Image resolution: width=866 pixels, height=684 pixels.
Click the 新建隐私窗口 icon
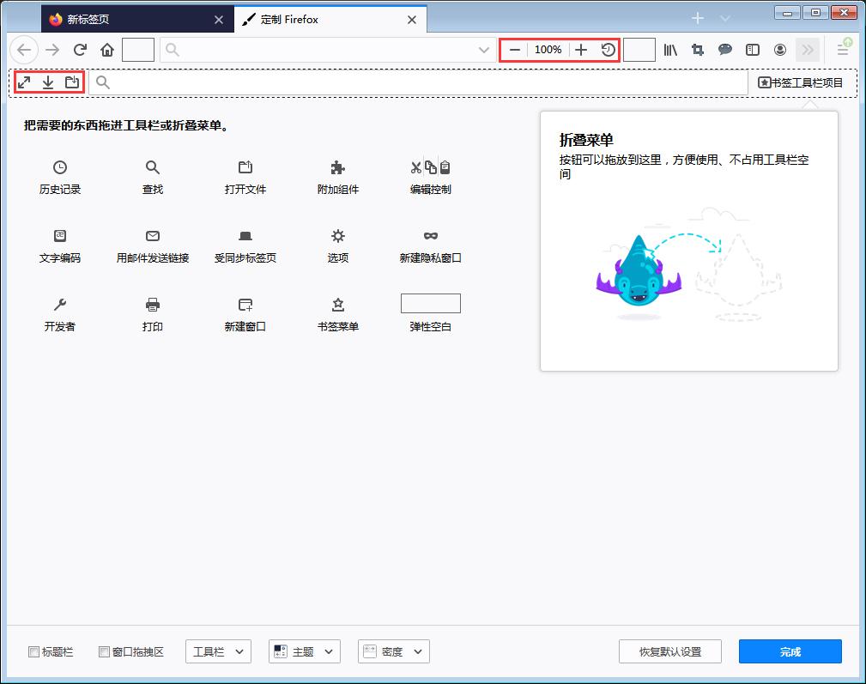point(430,235)
